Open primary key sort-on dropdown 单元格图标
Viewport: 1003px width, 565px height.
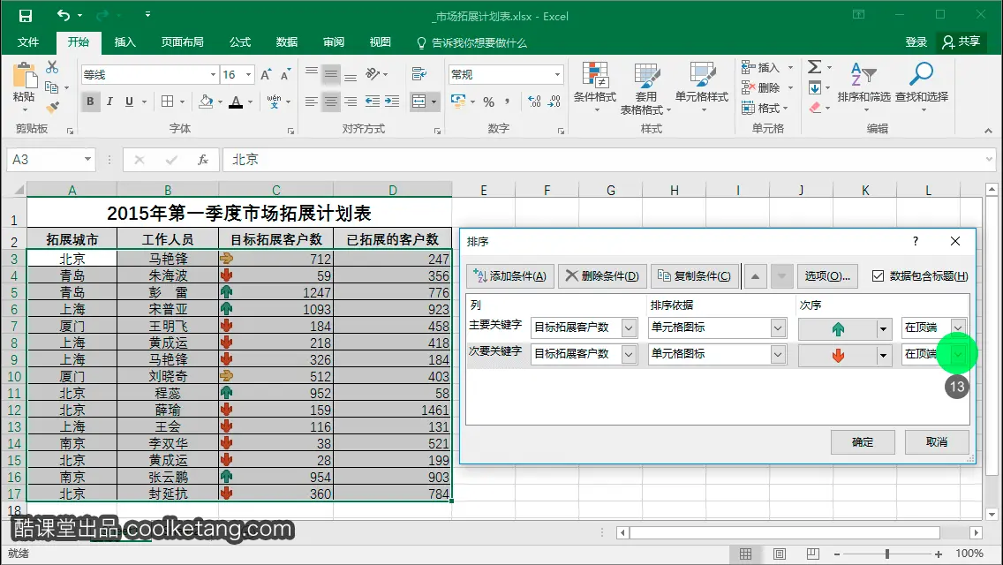click(x=778, y=328)
